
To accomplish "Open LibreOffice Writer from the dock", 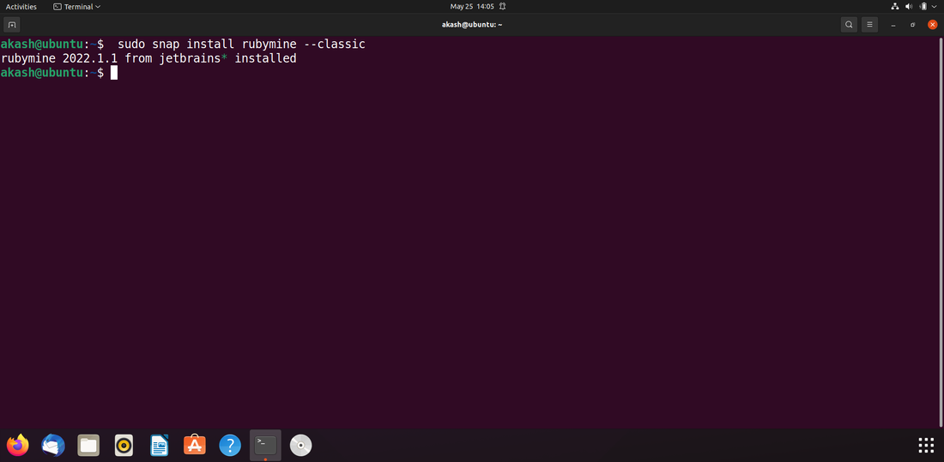I will [x=160, y=445].
